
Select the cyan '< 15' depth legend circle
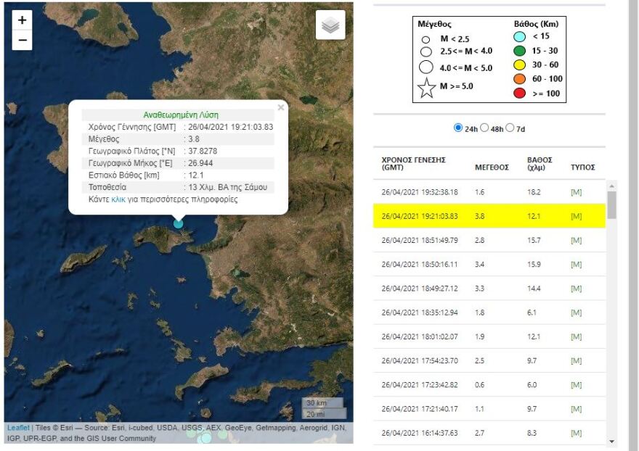[520, 37]
